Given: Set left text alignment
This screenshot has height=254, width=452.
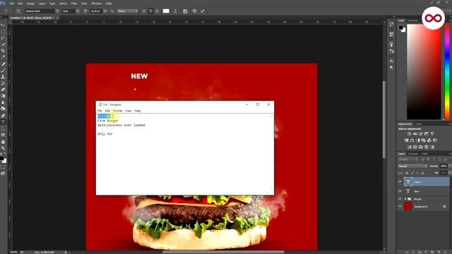Looking at the screenshot, I should coord(144,11).
